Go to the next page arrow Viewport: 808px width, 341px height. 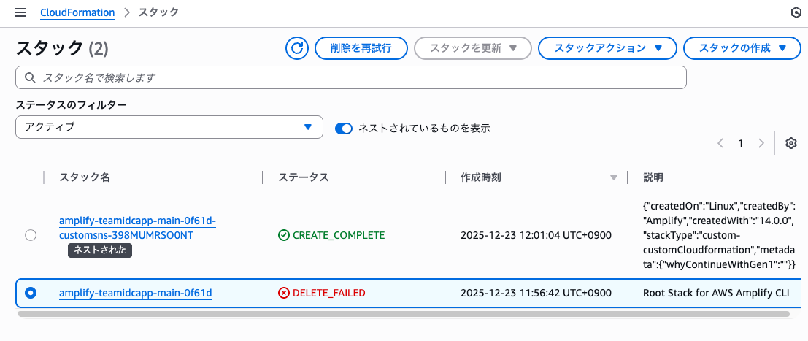[x=761, y=143]
